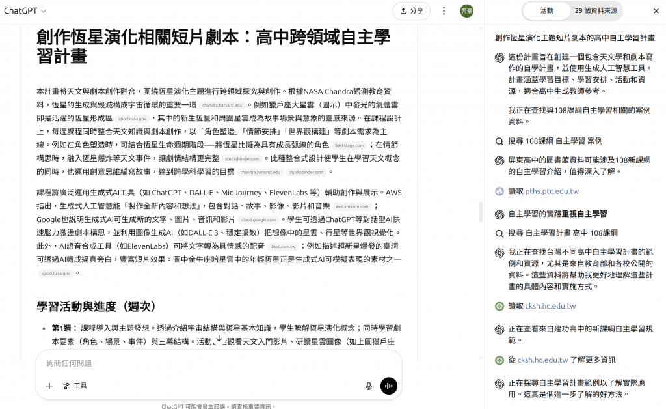This screenshot has height=409, width=666.
Task: Open the ChatGPT model dropdown
Action: coord(25,10)
